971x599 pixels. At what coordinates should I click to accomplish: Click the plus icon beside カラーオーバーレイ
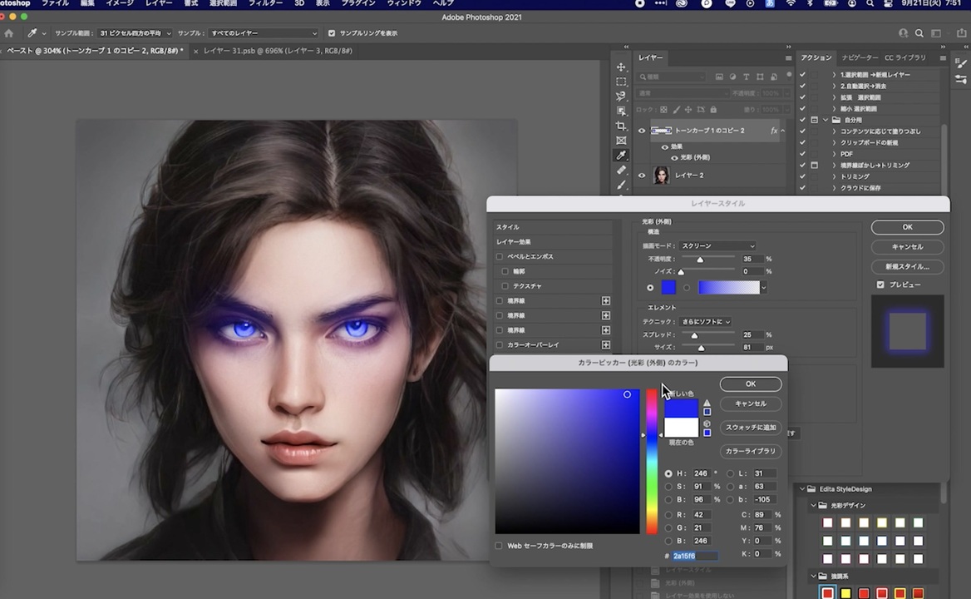pyautogui.click(x=606, y=345)
